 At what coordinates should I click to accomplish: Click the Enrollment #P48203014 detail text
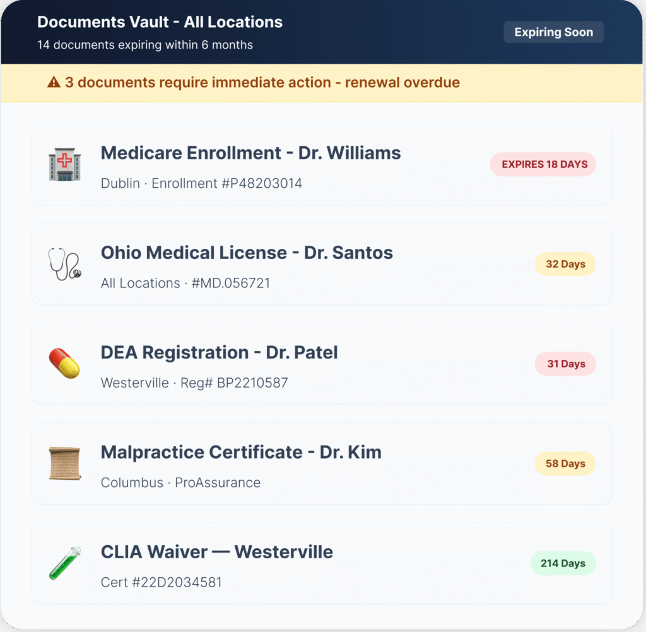pos(226,183)
